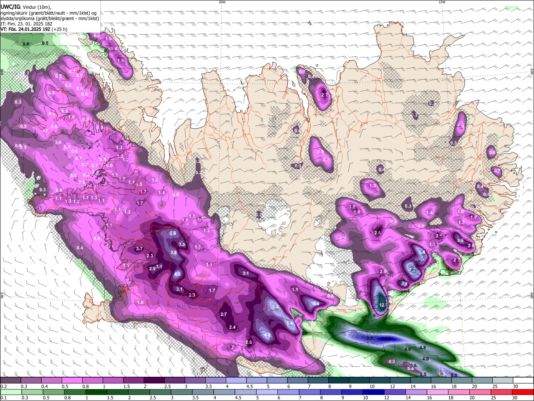This screenshot has width=534, height=401.
Task: Select the pale grey swatch labeled 25 in snow legend
Action: pyautogui.click(x=503, y=380)
